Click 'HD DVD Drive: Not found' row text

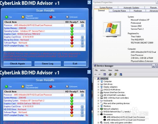pos(15,109)
